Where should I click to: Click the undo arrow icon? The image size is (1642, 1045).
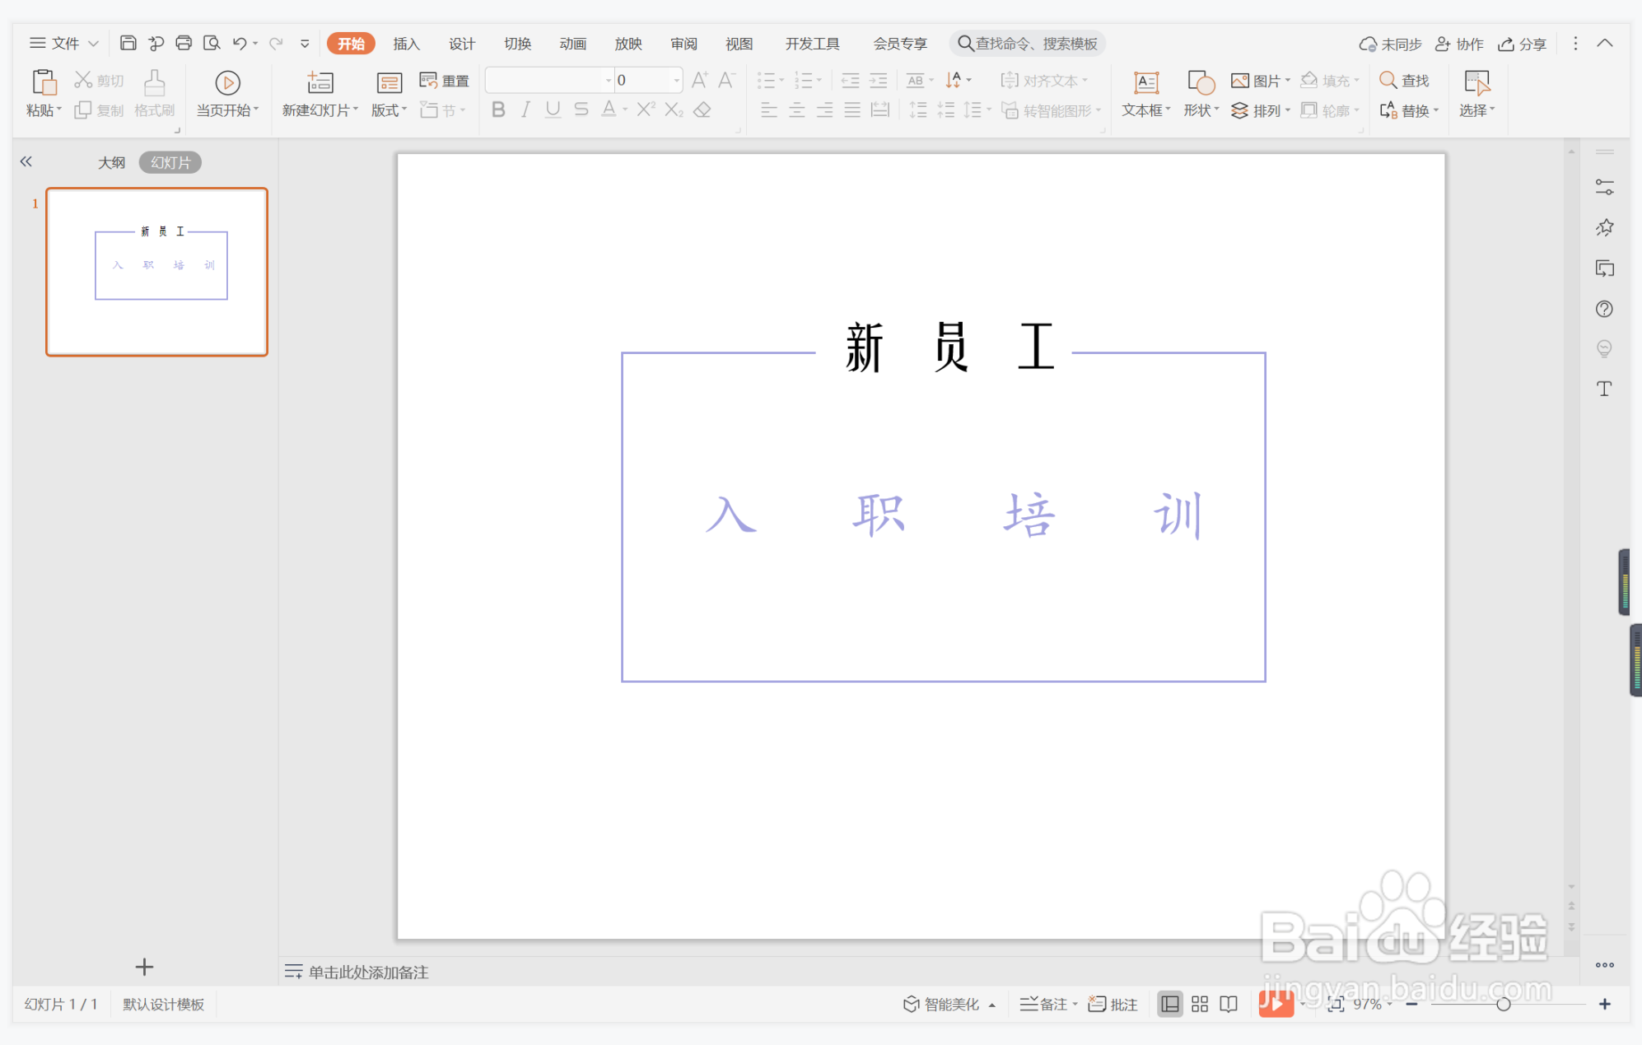pyautogui.click(x=239, y=43)
